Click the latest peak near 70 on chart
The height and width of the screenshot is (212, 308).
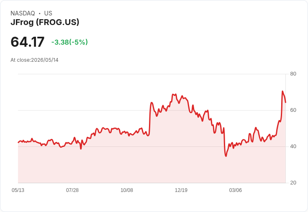[282, 91]
